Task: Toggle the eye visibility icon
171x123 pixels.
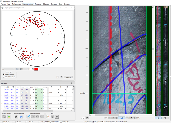Action: pyautogui.click(x=57, y=117)
